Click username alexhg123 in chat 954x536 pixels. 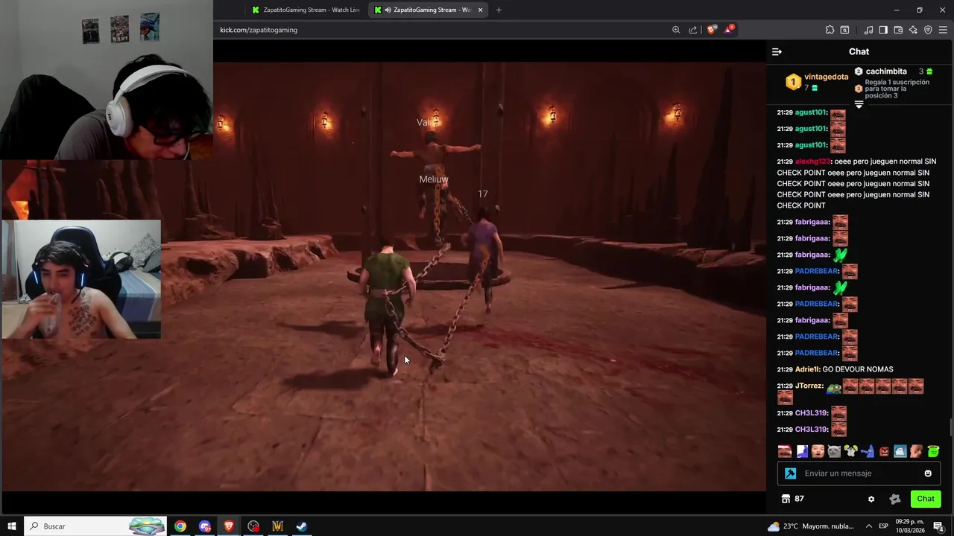coord(812,162)
